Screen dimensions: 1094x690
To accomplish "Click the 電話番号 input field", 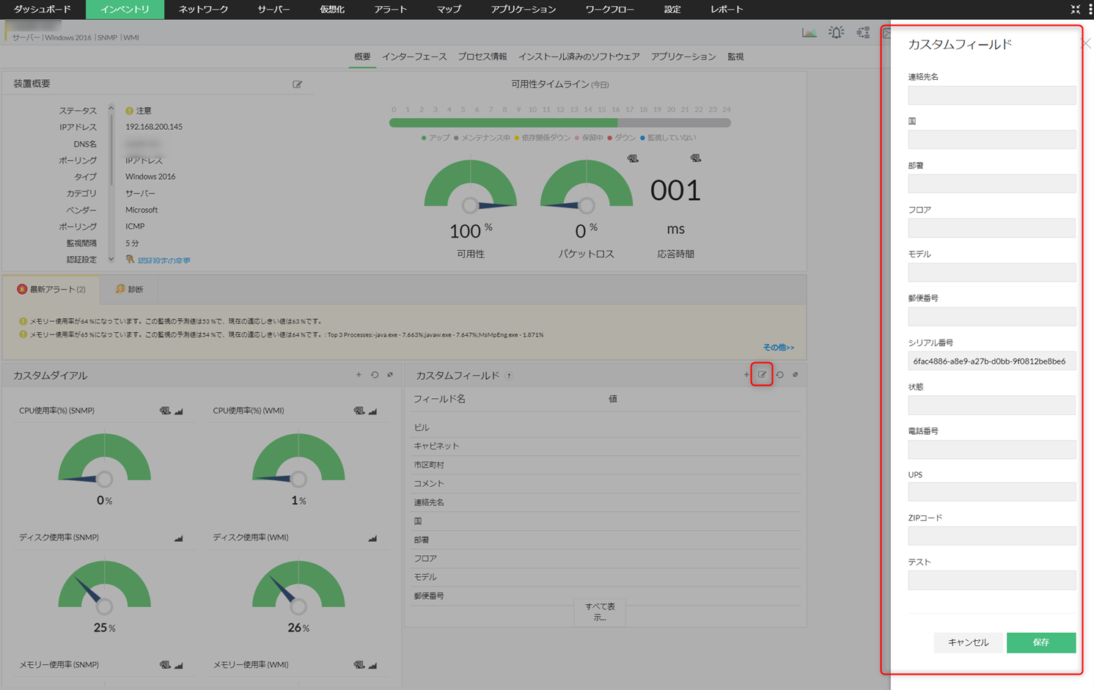I will pos(992,449).
